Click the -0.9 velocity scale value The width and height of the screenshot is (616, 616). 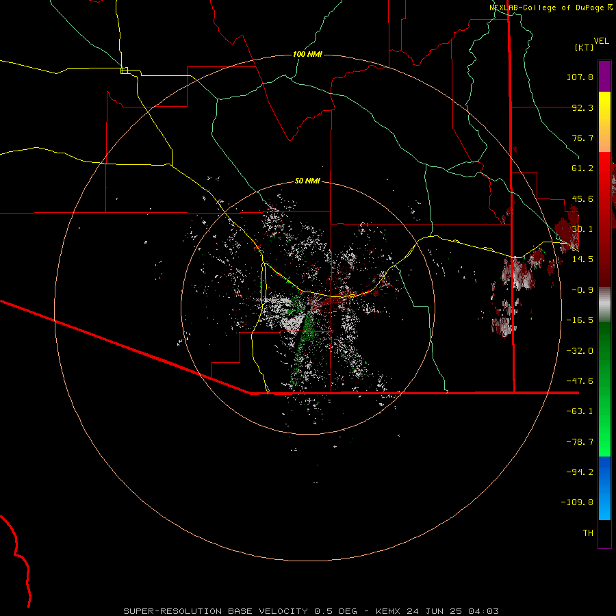point(582,290)
